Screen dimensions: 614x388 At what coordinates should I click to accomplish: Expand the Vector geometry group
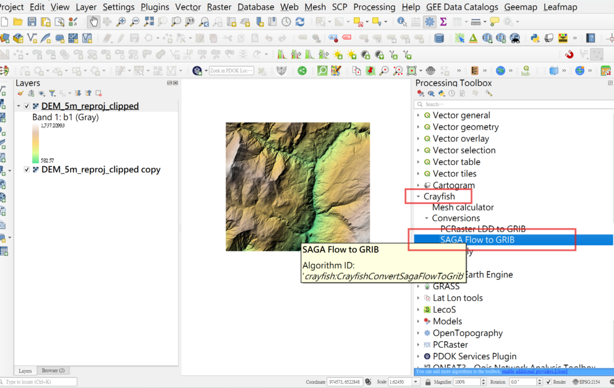pos(419,127)
